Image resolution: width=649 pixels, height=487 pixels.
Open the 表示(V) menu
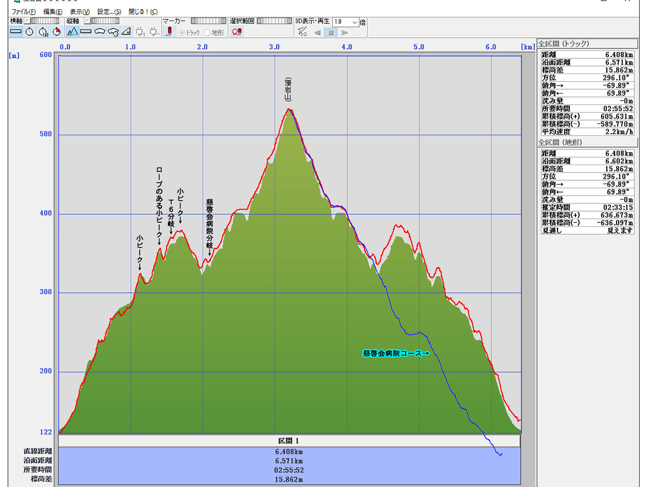point(80,11)
